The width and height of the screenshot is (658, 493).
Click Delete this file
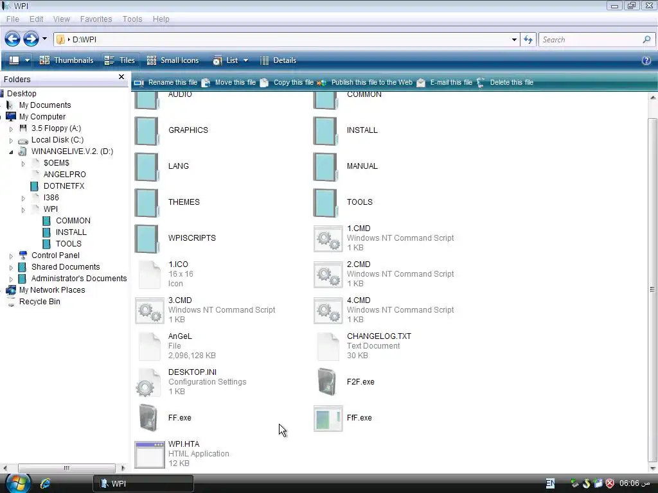point(505,83)
